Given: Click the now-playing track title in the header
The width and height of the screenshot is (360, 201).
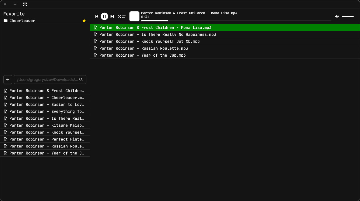Looking at the screenshot, I should pos(189,13).
